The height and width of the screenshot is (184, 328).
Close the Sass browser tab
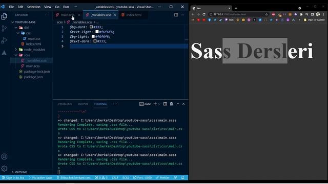tap(229, 8)
